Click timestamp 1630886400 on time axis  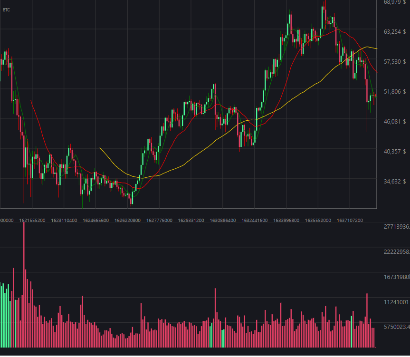(223, 221)
